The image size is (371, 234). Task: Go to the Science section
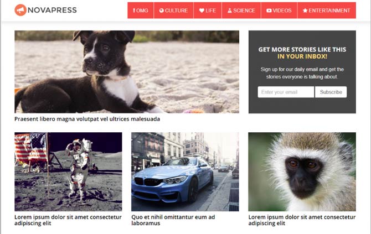(241, 11)
